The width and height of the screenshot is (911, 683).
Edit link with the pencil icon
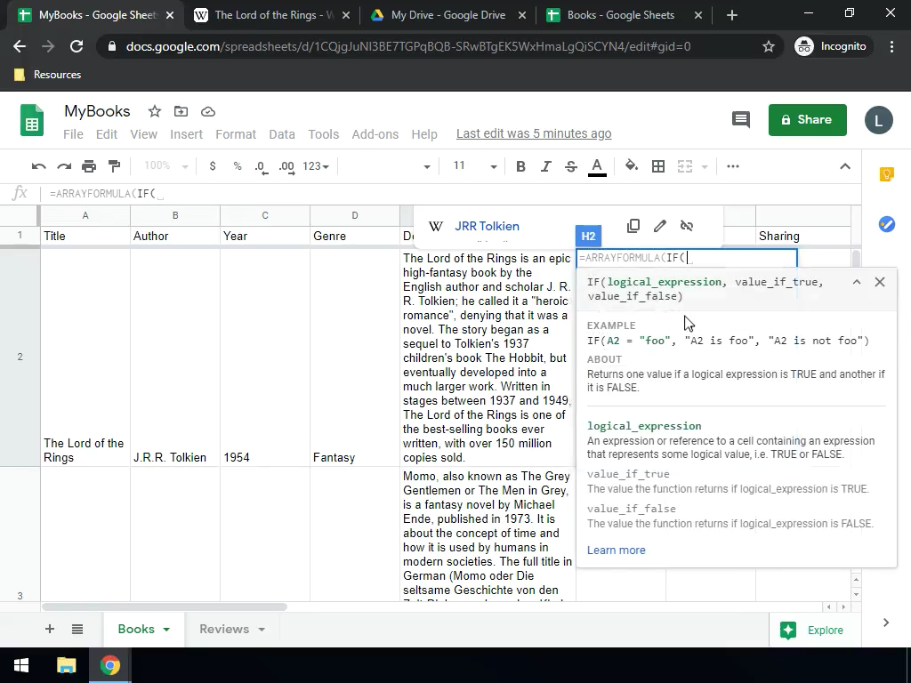click(x=660, y=226)
